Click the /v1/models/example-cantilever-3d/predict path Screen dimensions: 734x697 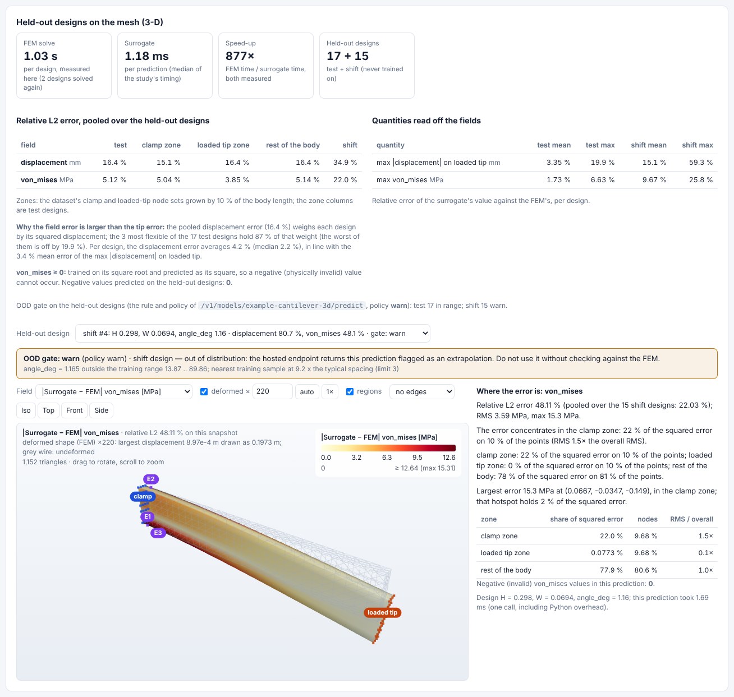(282, 306)
